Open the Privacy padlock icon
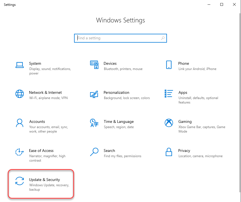 (x=169, y=152)
